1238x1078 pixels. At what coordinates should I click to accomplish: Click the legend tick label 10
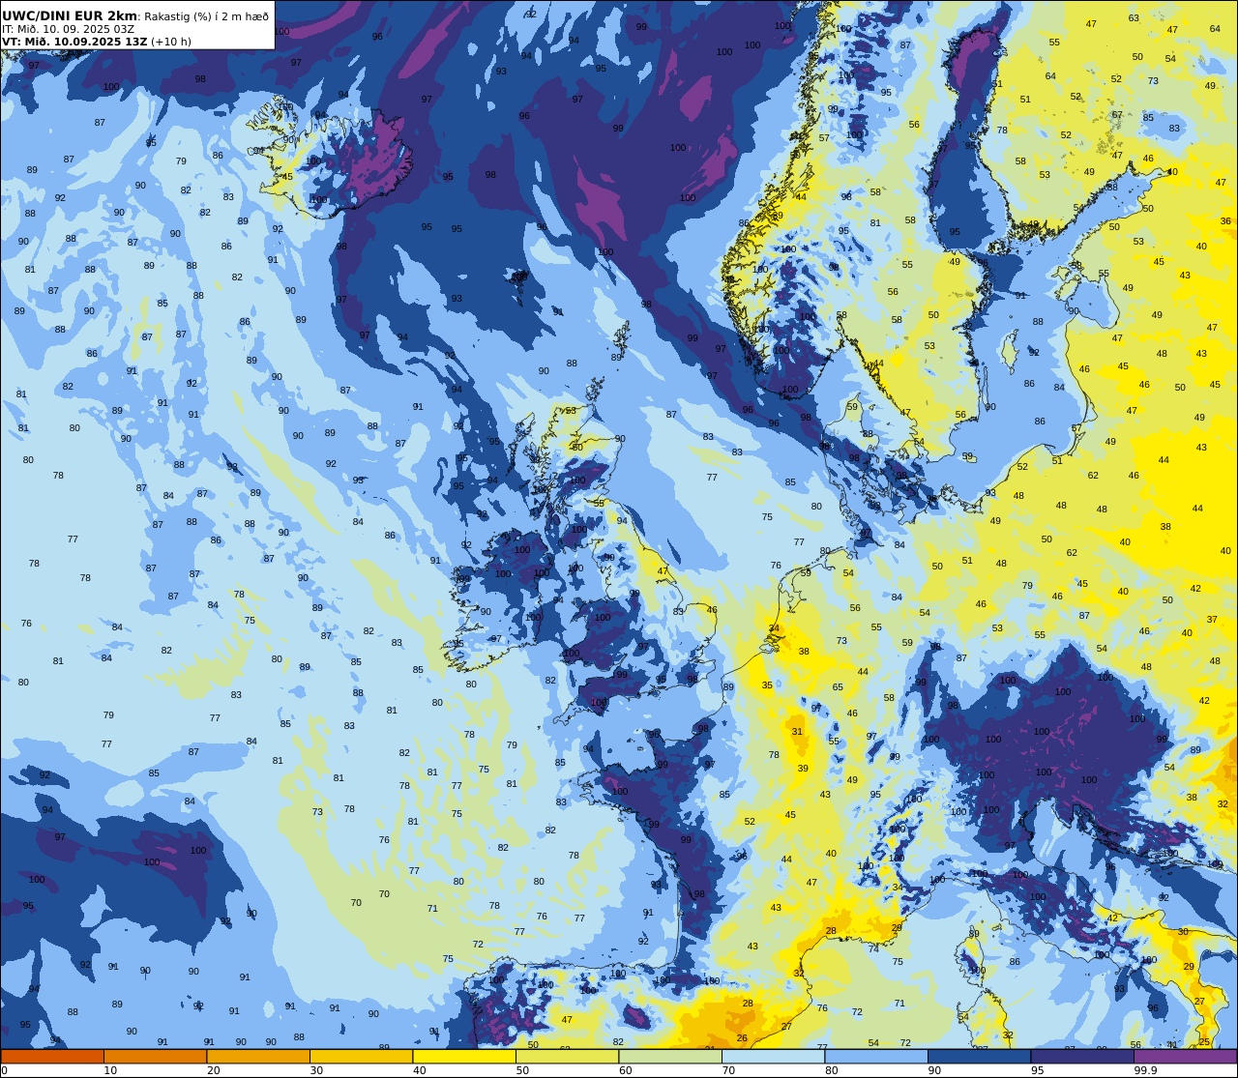coord(110,1070)
